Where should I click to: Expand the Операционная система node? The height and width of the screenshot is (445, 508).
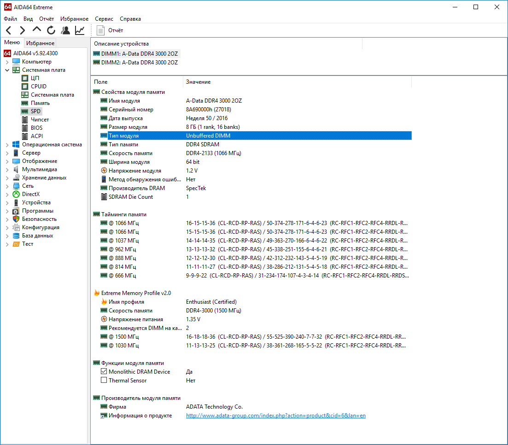pos(7,144)
